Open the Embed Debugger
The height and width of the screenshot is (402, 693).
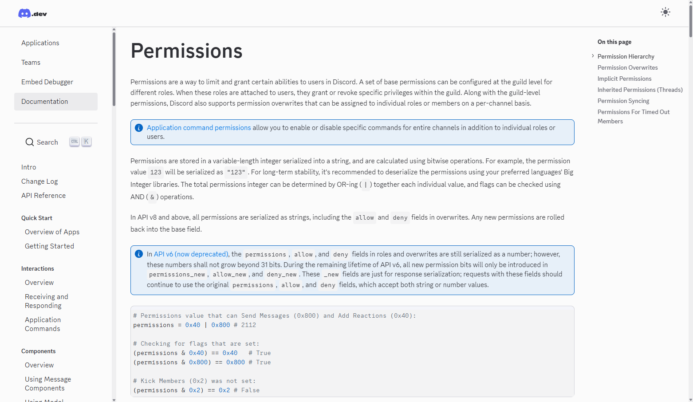tap(47, 82)
